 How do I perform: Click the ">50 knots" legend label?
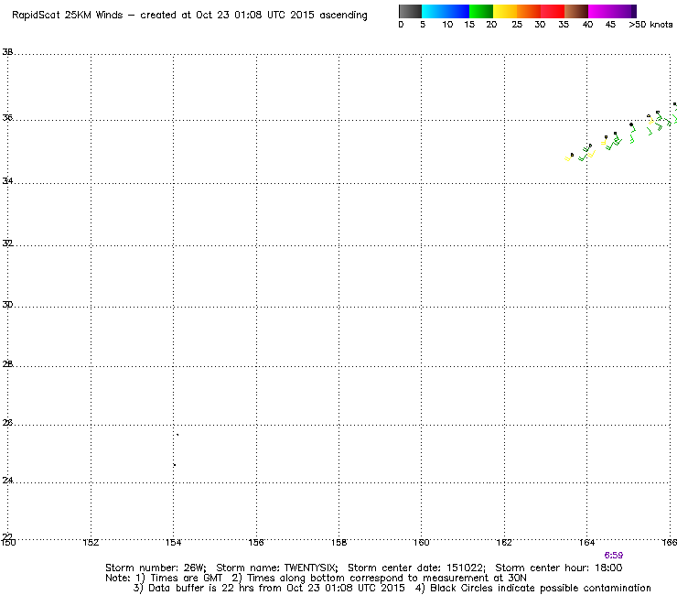pyautogui.click(x=650, y=25)
